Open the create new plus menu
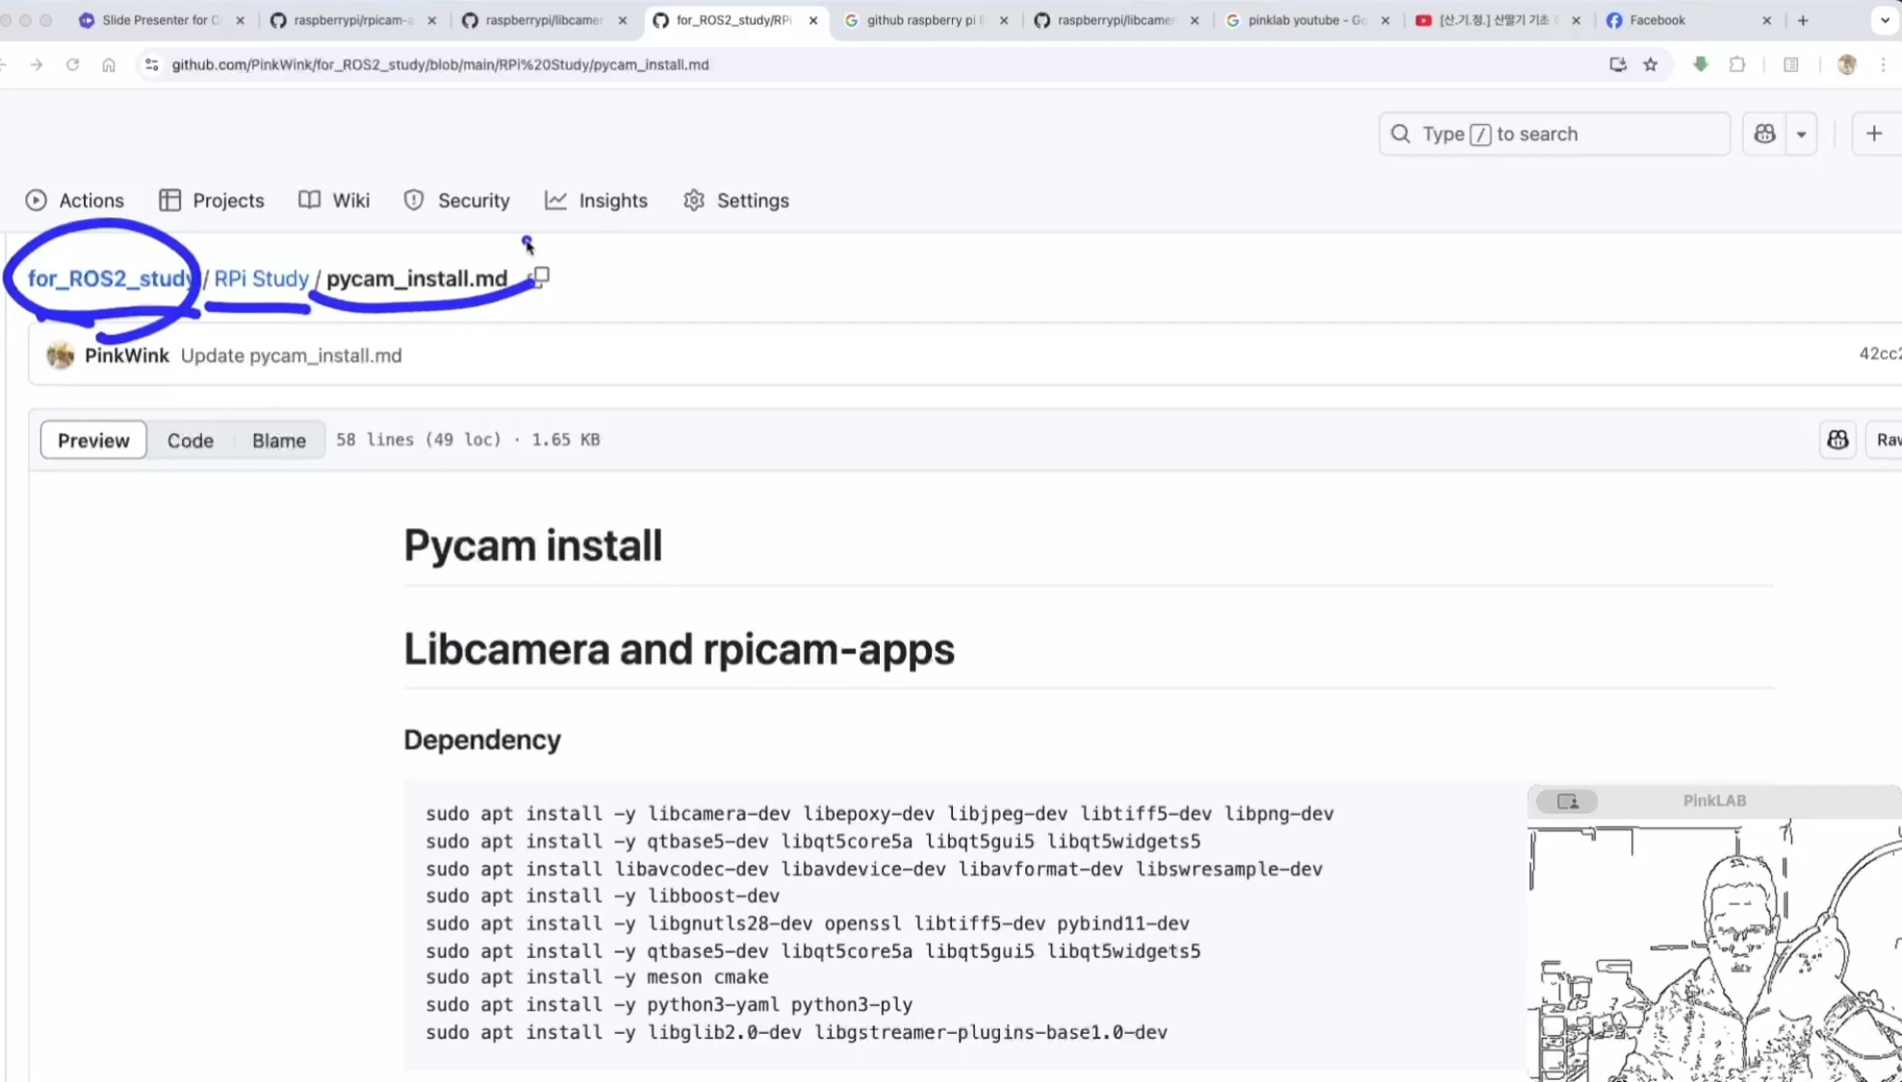The width and height of the screenshot is (1902, 1082). (x=1873, y=134)
